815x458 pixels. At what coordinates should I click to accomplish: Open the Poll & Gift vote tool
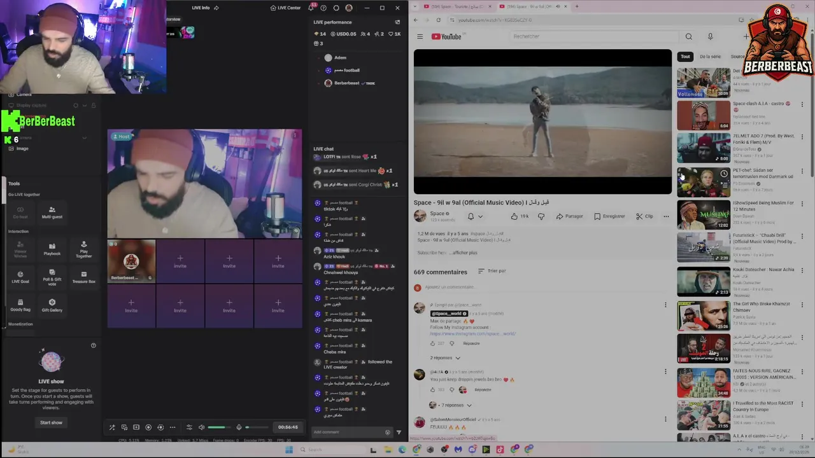click(52, 277)
